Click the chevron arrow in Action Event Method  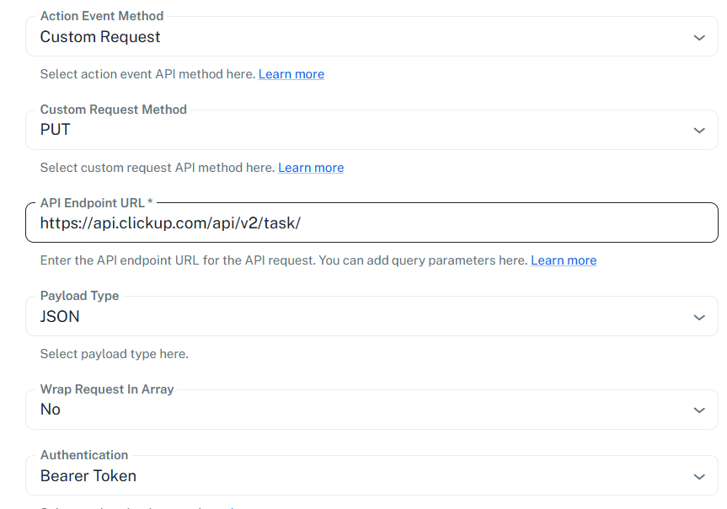pos(699,38)
